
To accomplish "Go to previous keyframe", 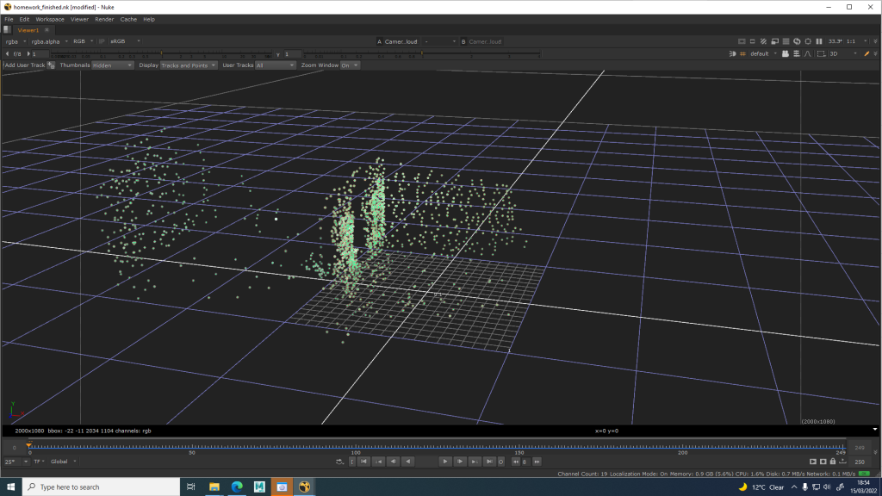I will pos(379,462).
